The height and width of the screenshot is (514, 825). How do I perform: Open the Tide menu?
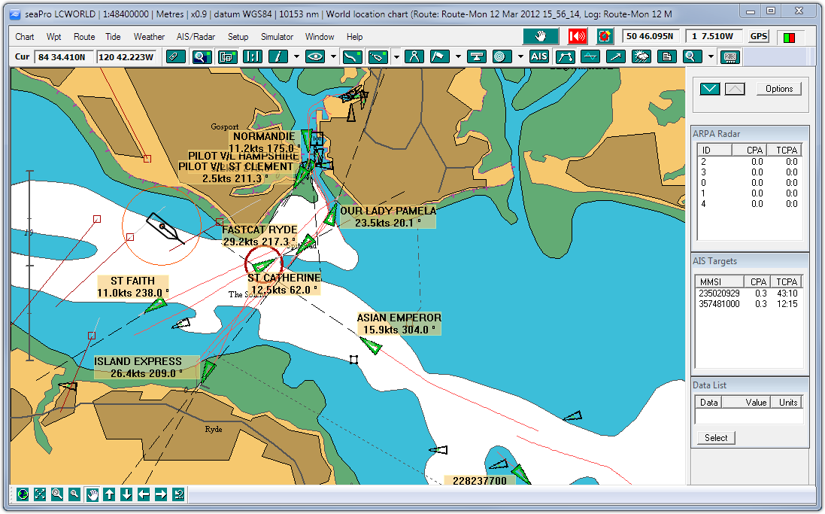coord(113,37)
